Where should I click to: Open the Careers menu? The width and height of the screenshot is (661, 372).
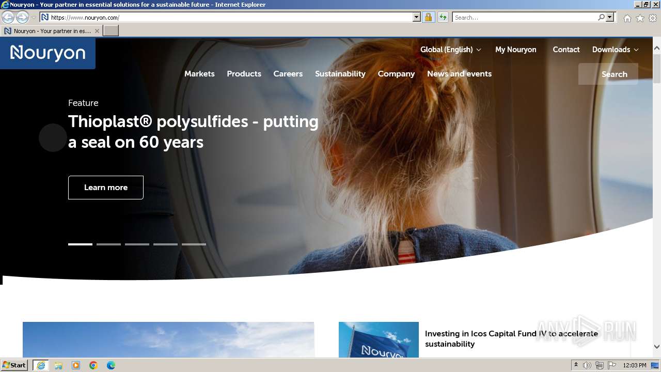pyautogui.click(x=288, y=74)
